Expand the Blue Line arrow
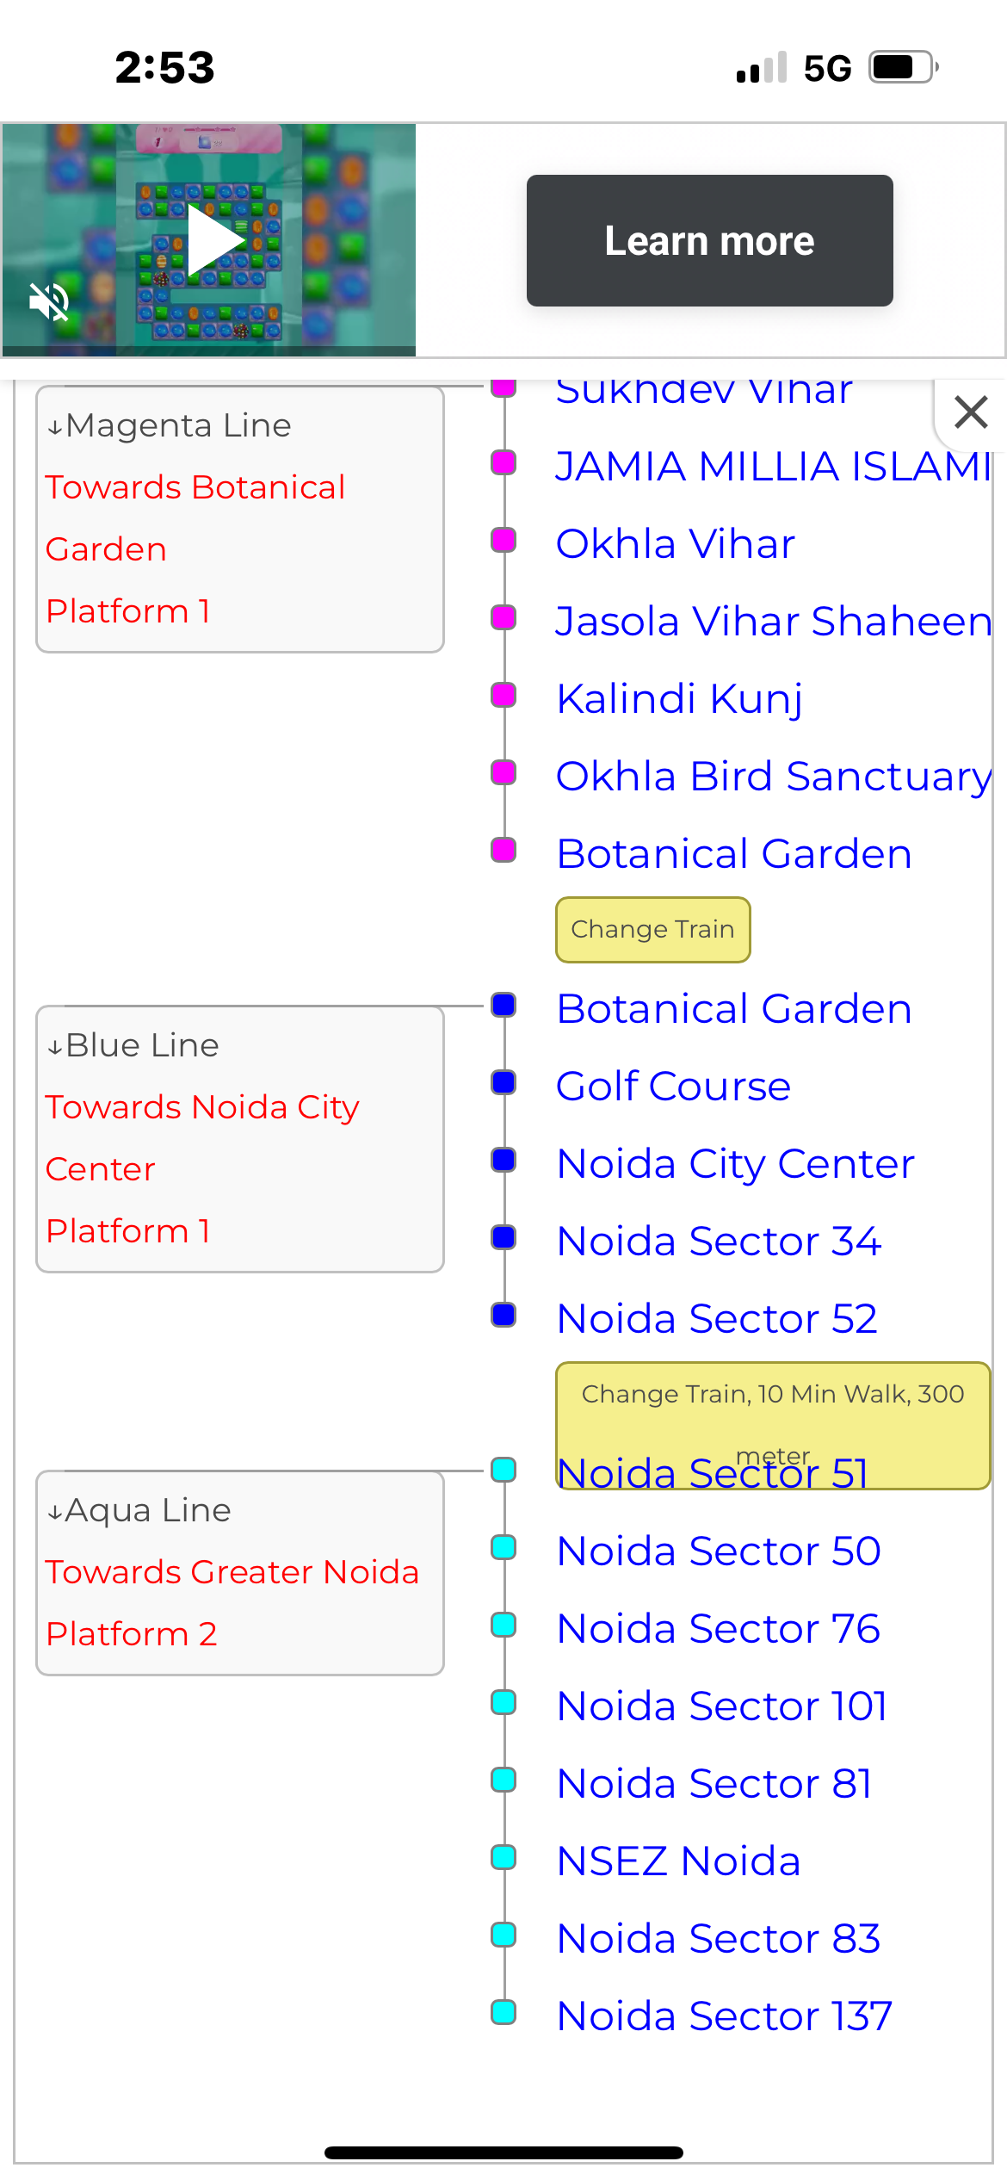 pos(55,1047)
